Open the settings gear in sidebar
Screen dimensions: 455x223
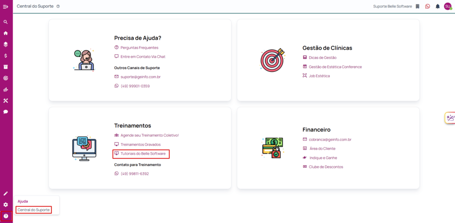[x=6, y=204]
